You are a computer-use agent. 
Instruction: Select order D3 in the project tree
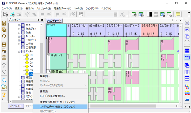pos(31,63)
